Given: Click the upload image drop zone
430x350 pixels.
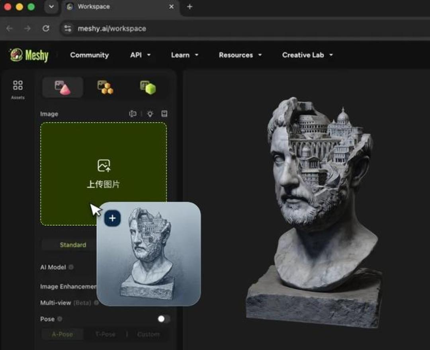Looking at the screenshot, I should coord(104,174).
